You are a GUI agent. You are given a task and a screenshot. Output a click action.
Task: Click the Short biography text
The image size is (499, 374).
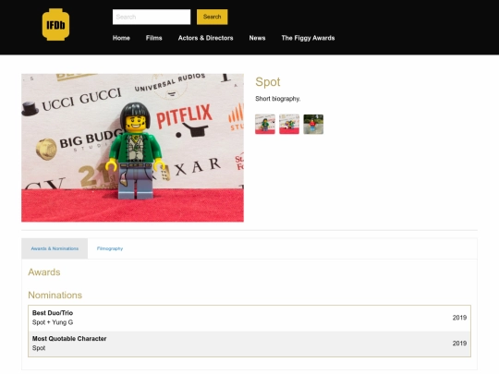tap(278, 99)
